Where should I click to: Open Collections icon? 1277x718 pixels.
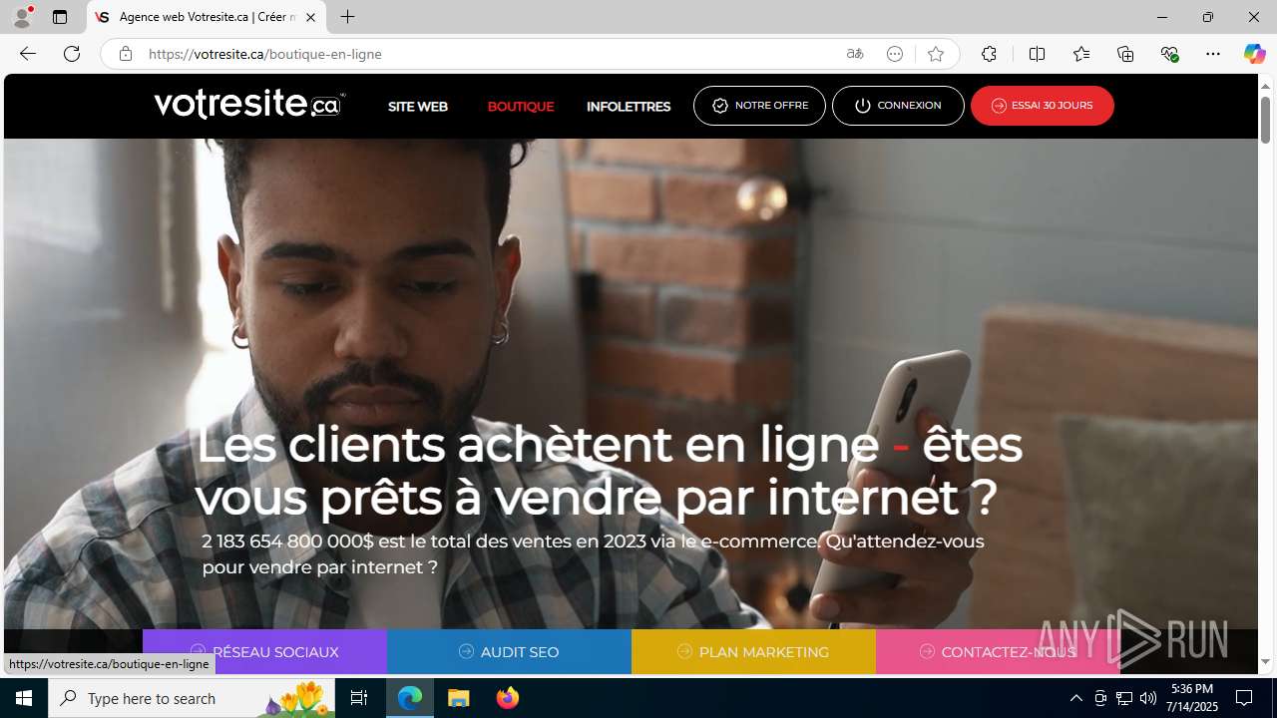(x=1125, y=54)
